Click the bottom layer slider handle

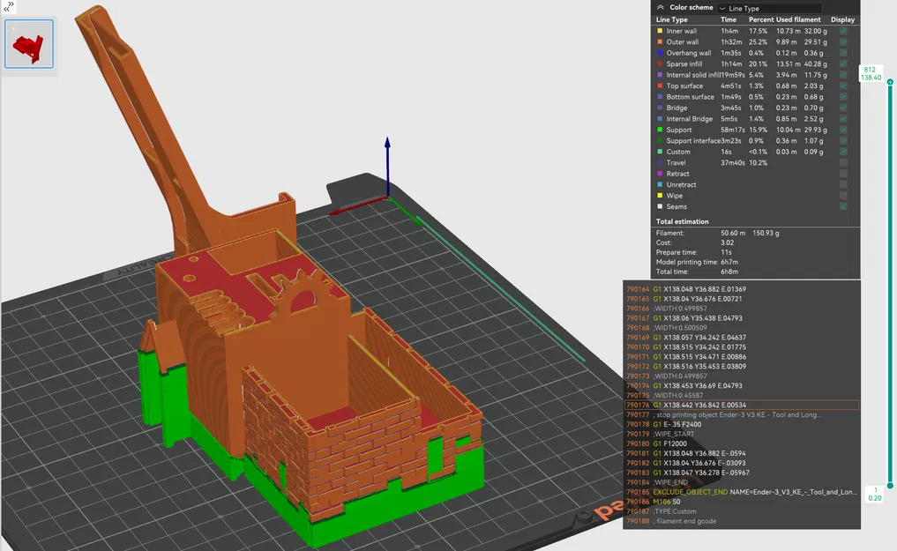coord(890,486)
